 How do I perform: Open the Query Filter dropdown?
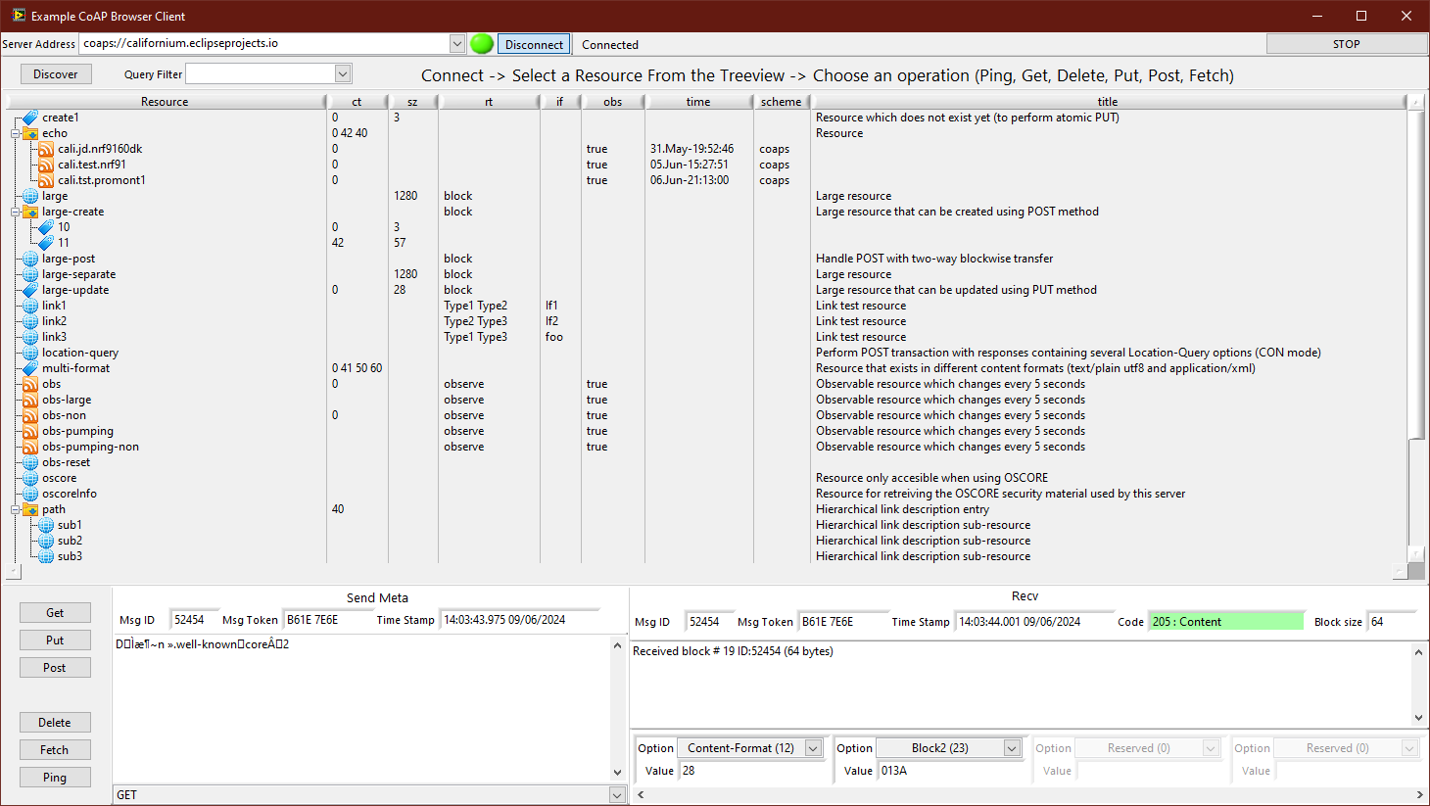341,73
